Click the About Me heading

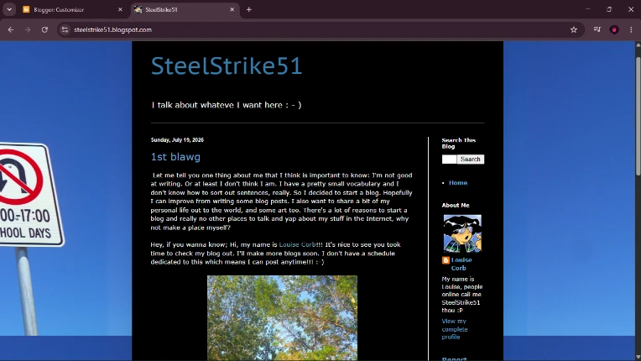[x=456, y=205]
